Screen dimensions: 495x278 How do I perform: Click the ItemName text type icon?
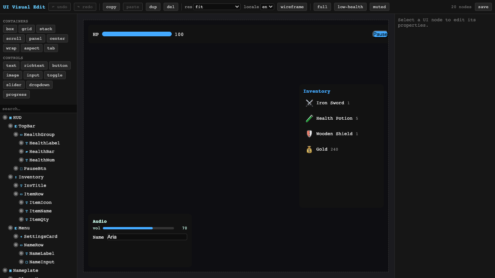point(27,211)
